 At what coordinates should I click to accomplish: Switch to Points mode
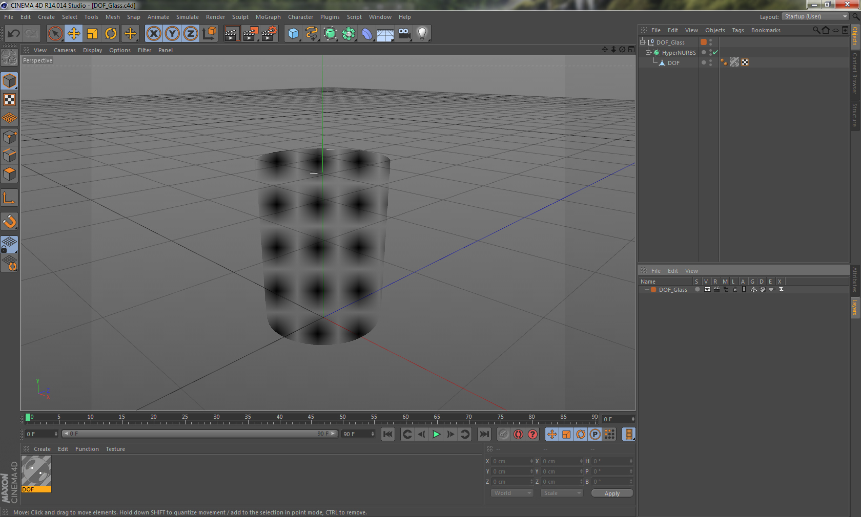(x=9, y=137)
